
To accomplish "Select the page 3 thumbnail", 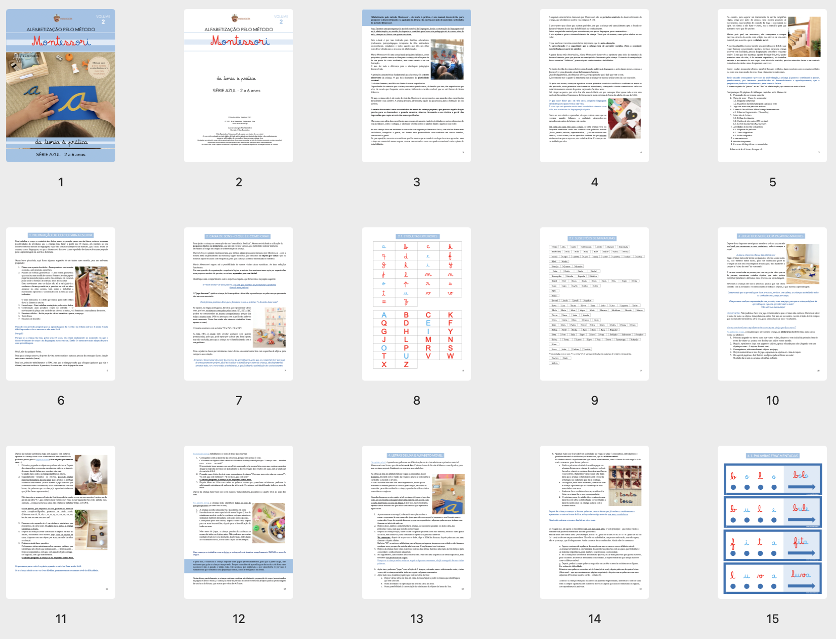I will click(x=416, y=86).
